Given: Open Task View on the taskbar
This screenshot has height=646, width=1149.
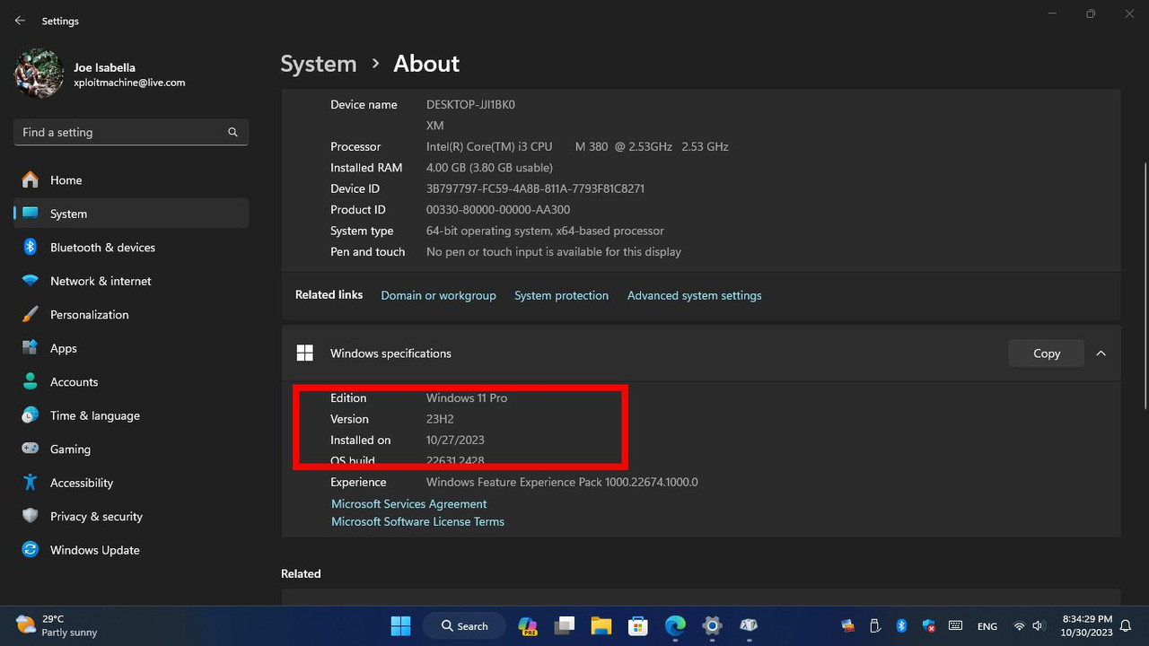Looking at the screenshot, I should tap(565, 625).
